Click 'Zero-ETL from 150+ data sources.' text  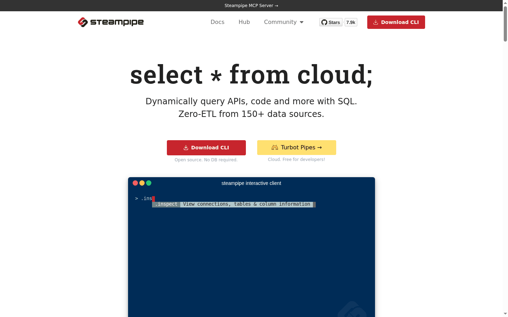251,114
